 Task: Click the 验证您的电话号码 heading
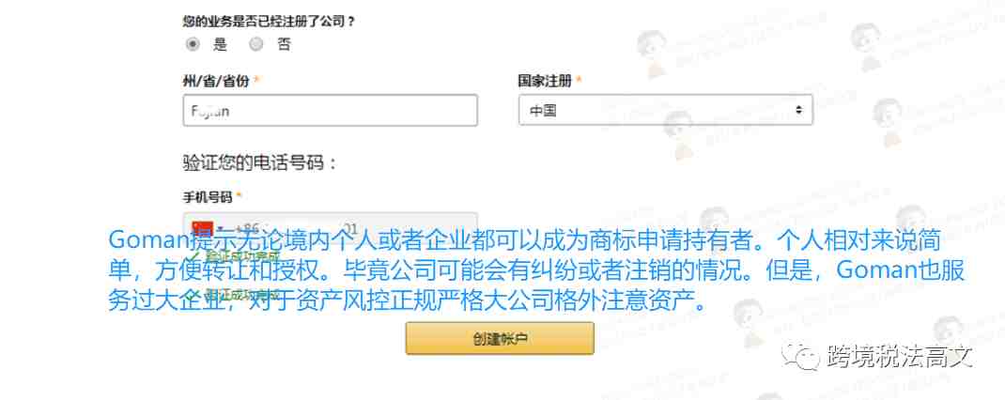click(x=260, y=162)
